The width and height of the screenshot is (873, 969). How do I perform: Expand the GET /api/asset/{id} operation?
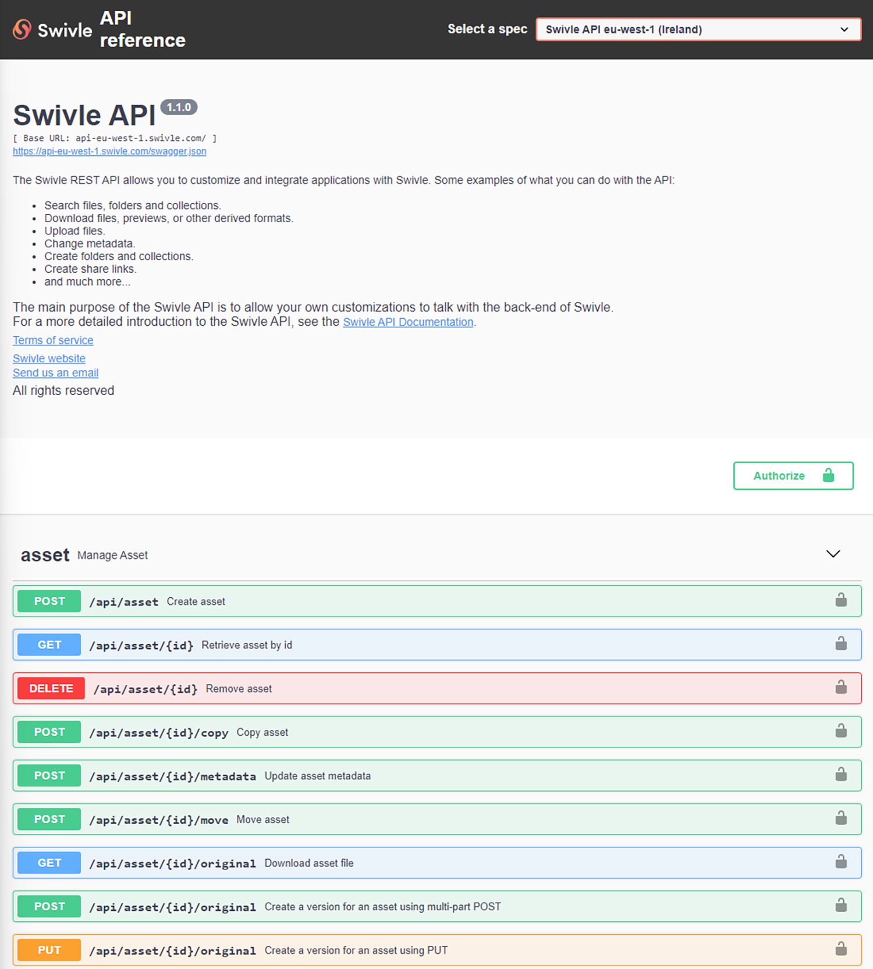coord(437,644)
